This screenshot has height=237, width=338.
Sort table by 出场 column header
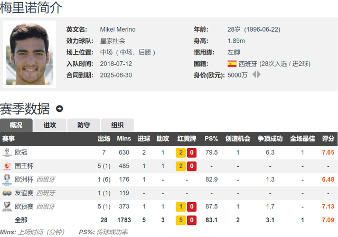(104, 139)
